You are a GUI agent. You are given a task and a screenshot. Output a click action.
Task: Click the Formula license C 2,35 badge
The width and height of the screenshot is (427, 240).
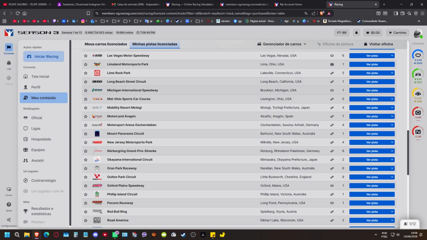(x=418, y=95)
